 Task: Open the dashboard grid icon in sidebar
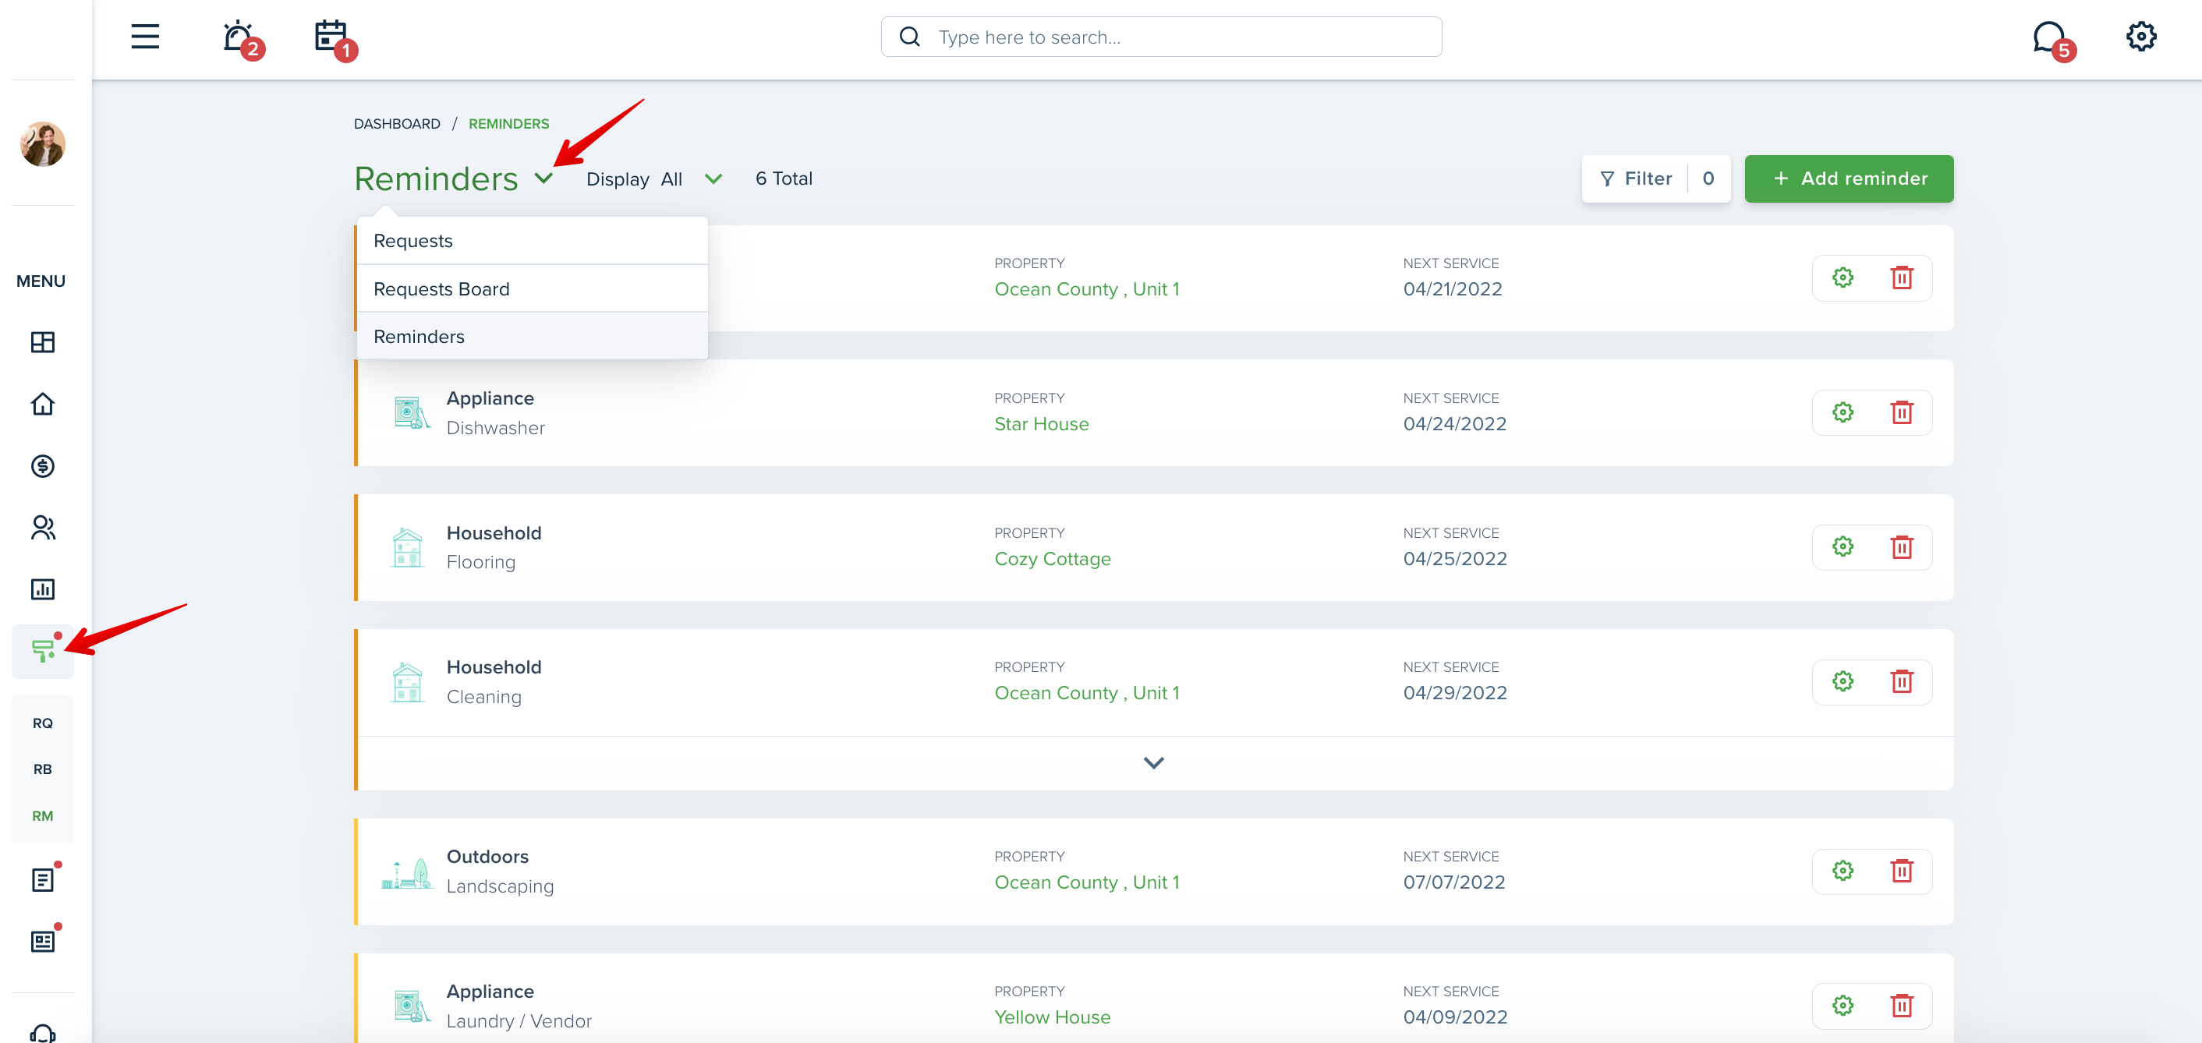[43, 342]
